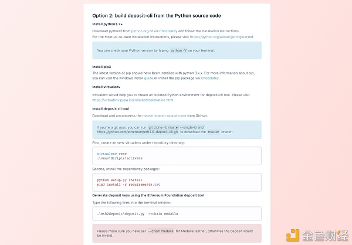Click the Option 2 build deposit-cli heading
352x245 pixels.
click(x=157, y=16)
